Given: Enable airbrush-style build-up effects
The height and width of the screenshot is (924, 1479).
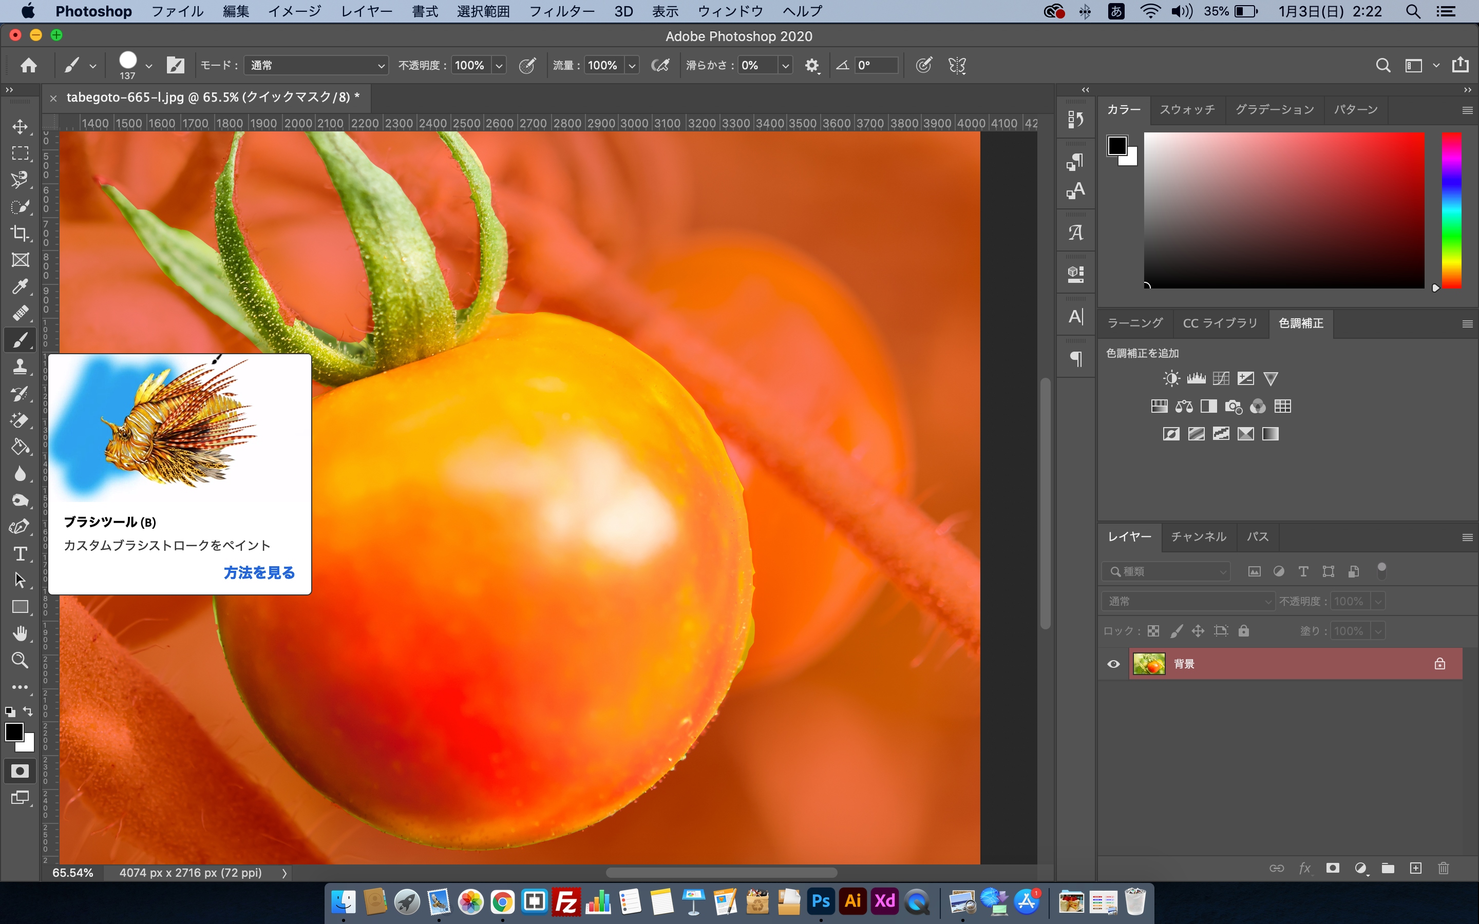Looking at the screenshot, I should [x=660, y=65].
